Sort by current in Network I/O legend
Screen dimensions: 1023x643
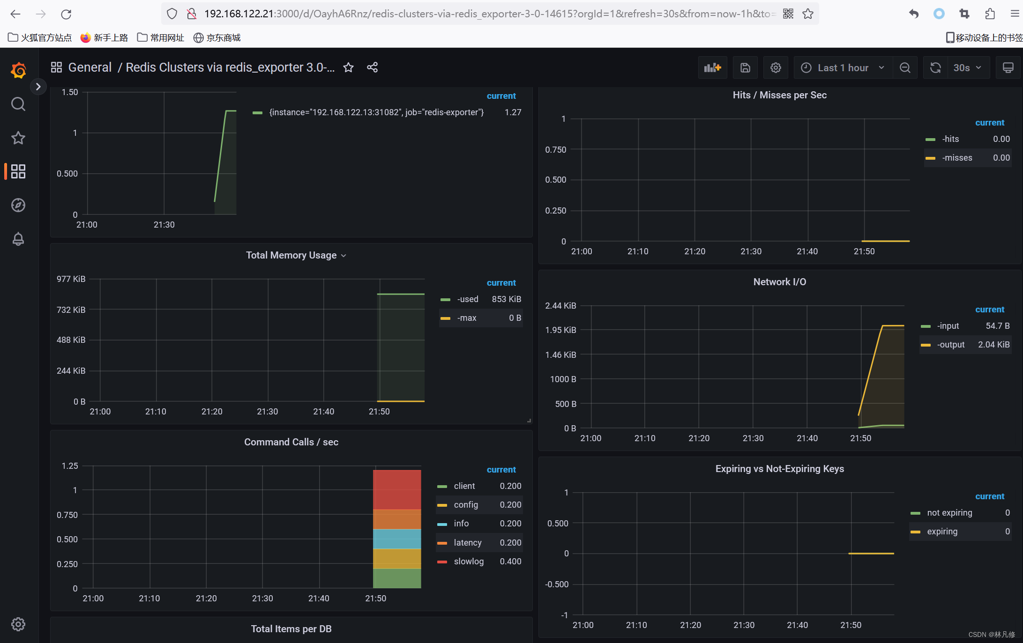click(990, 310)
